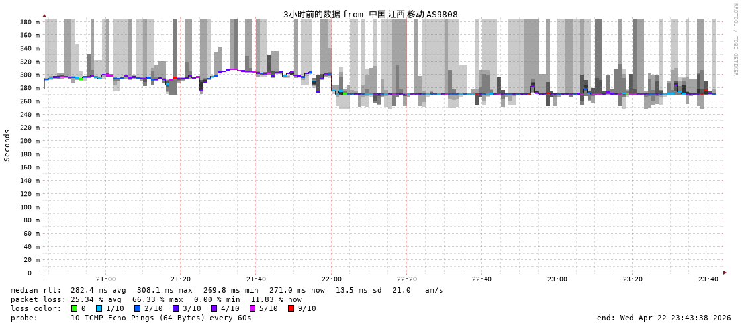Click the 66.33 % max packet loss
Viewport: 742px width, 327px height.
point(158,300)
